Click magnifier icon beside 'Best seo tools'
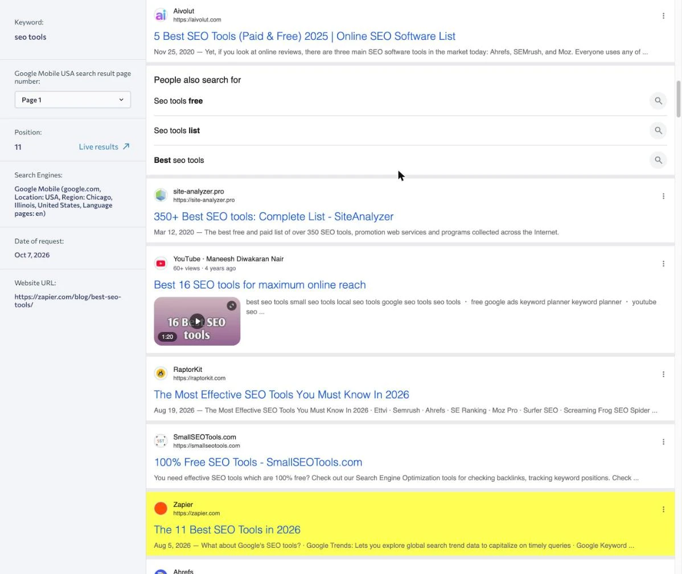The width and height of the screenshot is (682, 574). pos(658,160)
